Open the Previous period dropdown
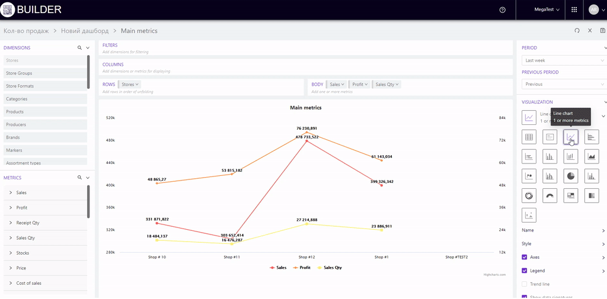607x299 pixels. [x=564, y=84]
